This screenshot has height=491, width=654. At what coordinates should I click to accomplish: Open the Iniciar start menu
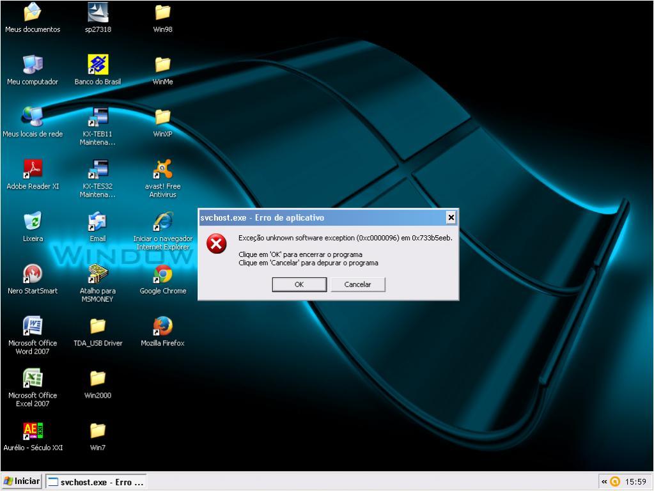coord(22,481)
